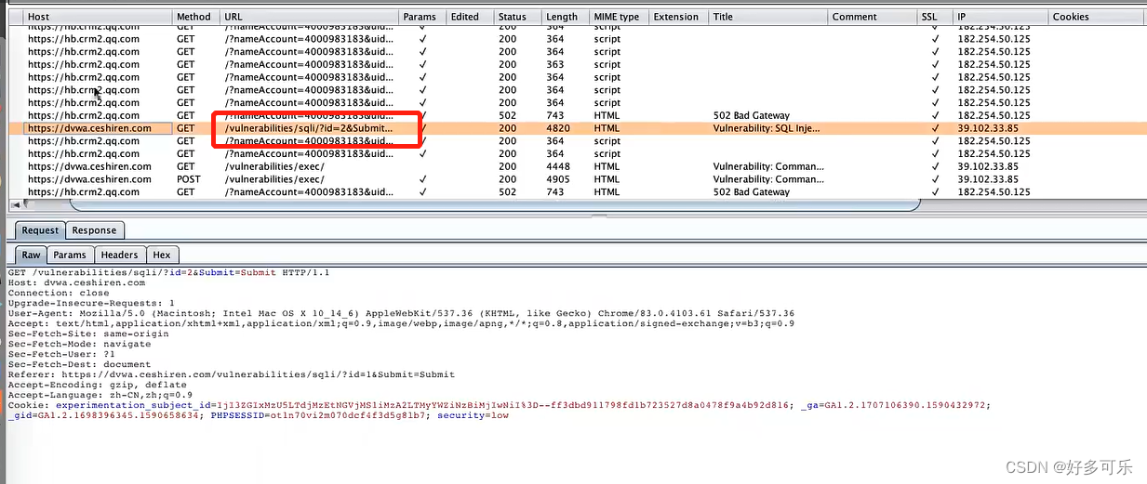Click the SSL column header

point(935,17)
